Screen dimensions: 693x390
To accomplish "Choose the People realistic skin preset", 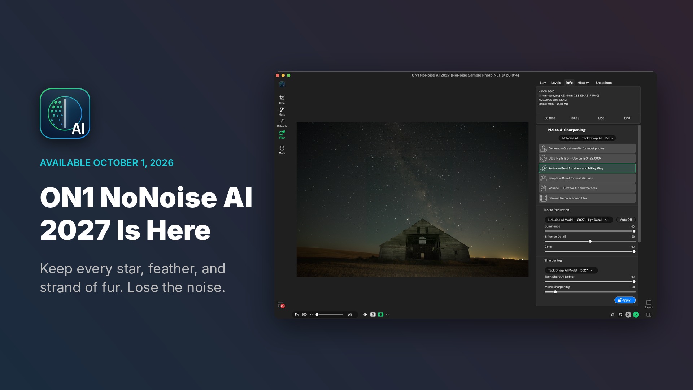I will tap(587, 178).
